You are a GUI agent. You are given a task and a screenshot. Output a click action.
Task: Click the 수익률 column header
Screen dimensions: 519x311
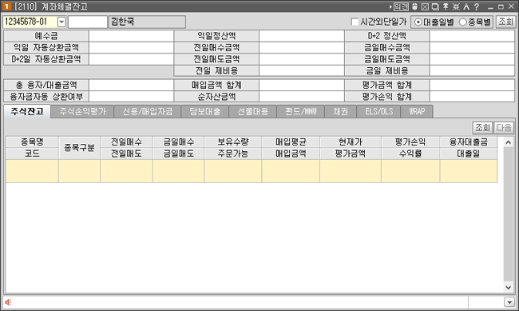(410, 154)
